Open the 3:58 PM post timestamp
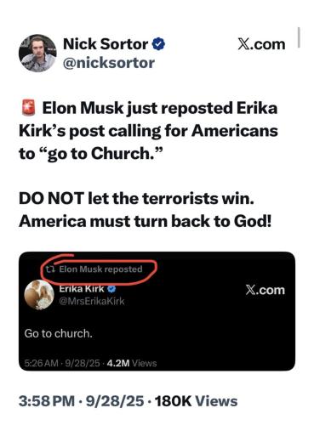 (x=47, y=401)
